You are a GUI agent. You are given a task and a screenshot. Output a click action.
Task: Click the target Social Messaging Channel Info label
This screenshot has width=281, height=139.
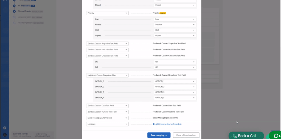165,118
